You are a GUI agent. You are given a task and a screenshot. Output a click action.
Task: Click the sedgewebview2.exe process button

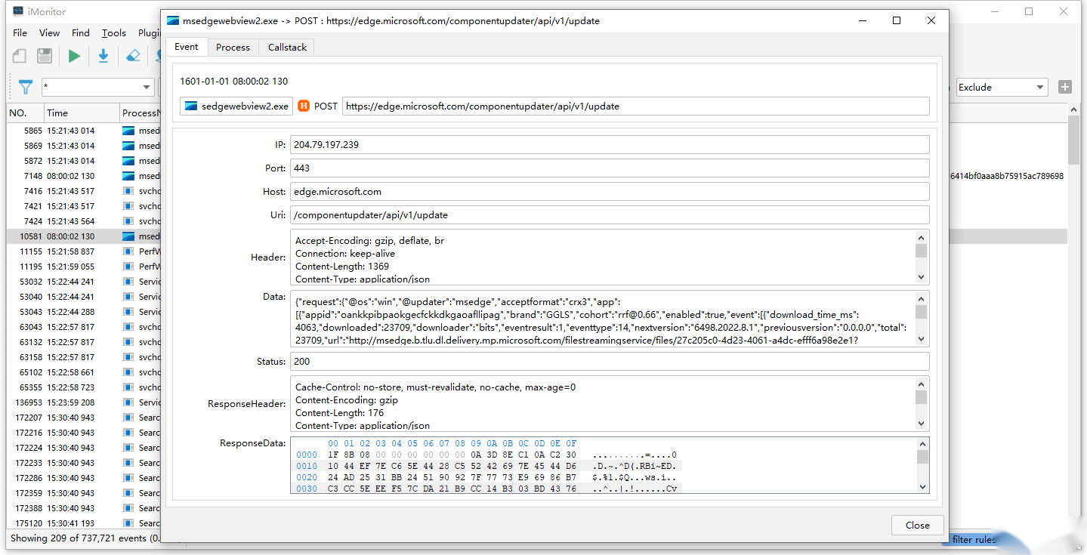(x=236, y=106)
